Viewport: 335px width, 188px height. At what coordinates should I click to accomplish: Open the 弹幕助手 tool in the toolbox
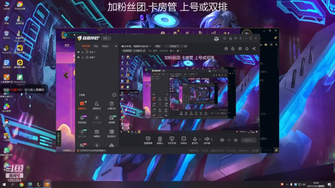[82, 106]
